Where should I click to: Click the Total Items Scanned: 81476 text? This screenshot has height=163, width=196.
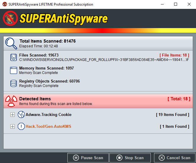[x=48, y=41]
